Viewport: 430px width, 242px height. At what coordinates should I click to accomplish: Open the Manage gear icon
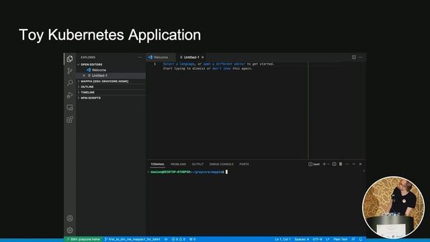coord(70,230)
